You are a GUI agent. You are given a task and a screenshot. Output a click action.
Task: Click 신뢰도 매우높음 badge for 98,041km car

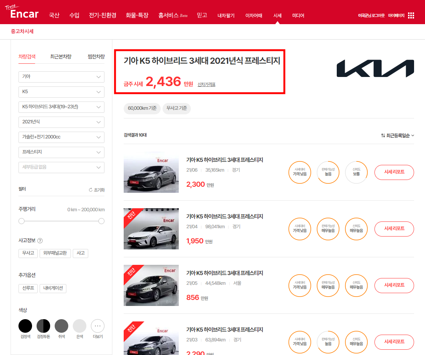pyautogui.click(x=356, y=229)
